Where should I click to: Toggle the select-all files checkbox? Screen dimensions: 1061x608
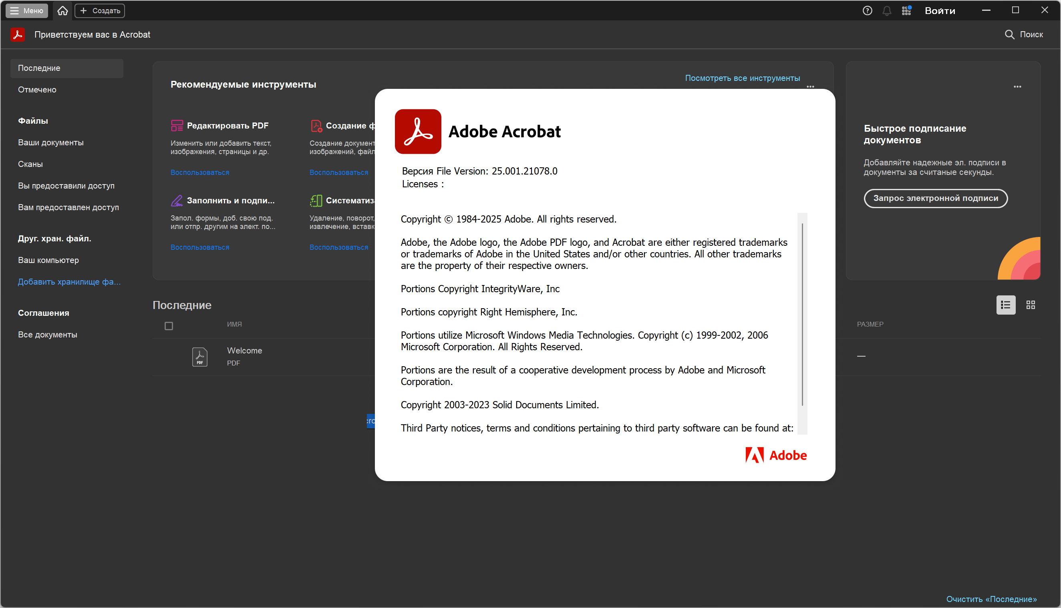coord(169,326)
